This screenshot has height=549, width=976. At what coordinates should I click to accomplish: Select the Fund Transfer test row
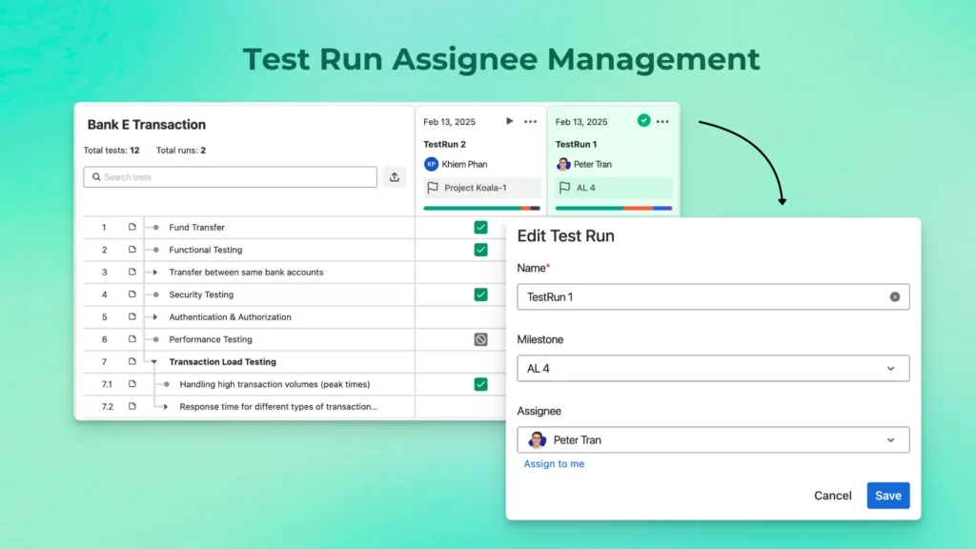click(249, 227)
